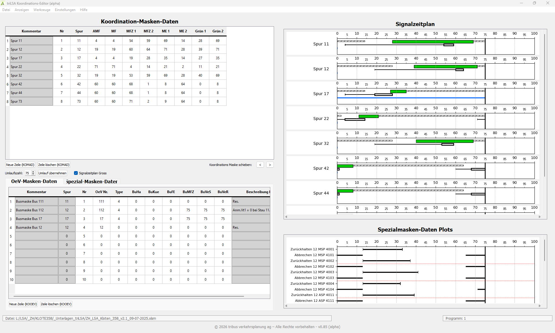
Task: Open the Einstellungen menu
Action: tap(65, 10)
